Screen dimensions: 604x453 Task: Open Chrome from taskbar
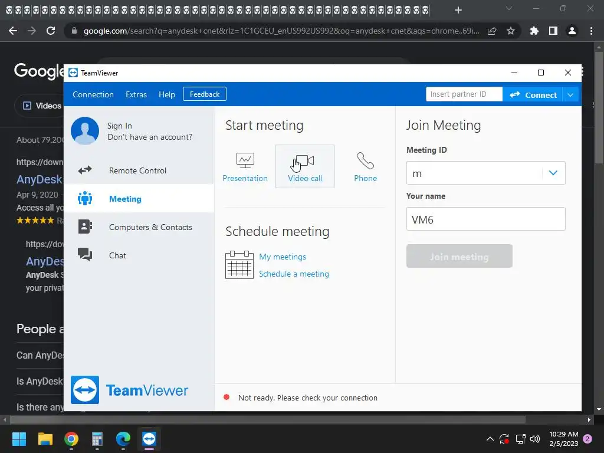point(71,439)
